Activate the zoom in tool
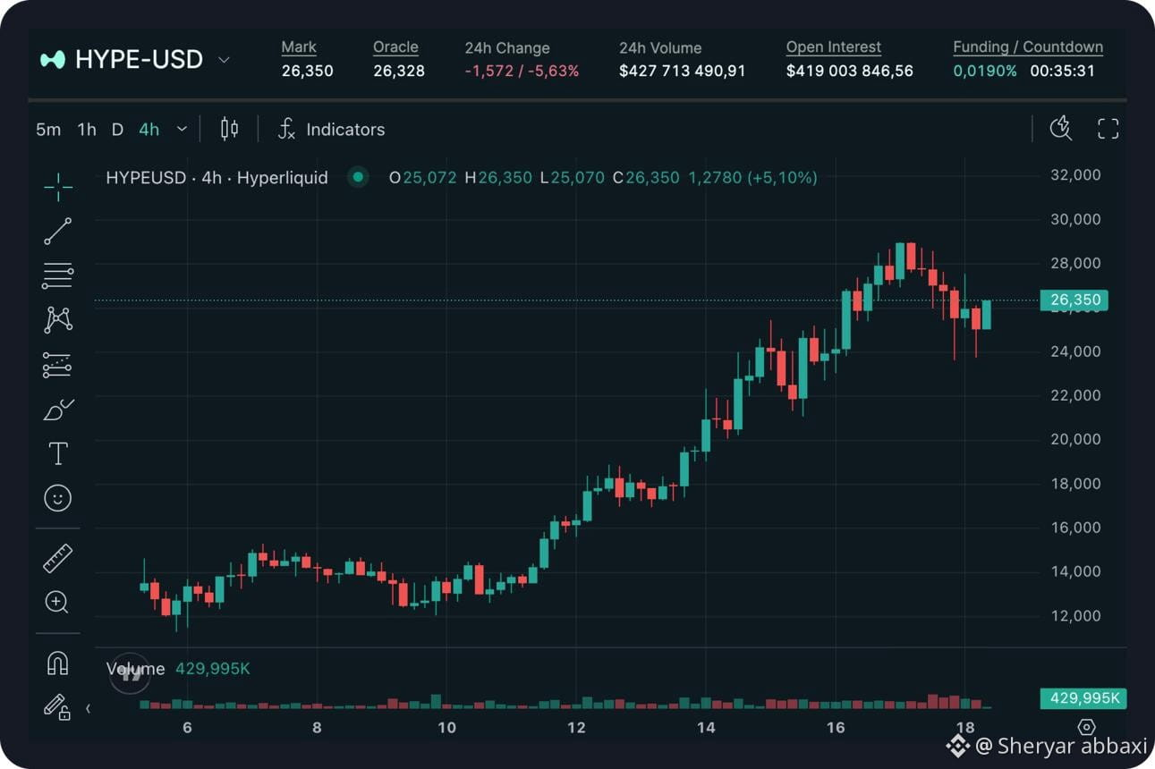This screenshot has height=769, width=1155. [x=57, y=602]
